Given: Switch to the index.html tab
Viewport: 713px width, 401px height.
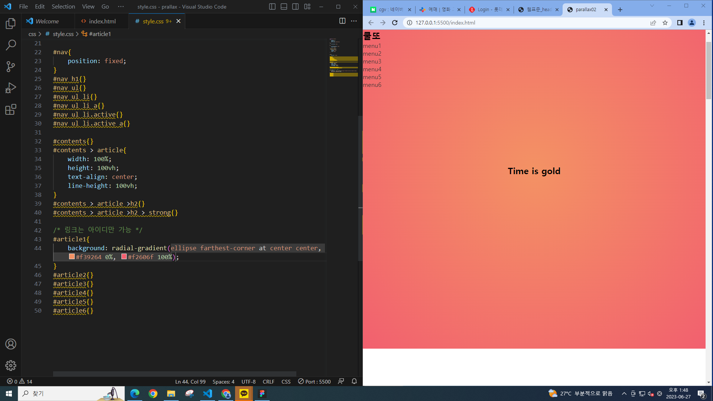Looking at the screenshot, I should pyautogui.click(x=102, y=21).
